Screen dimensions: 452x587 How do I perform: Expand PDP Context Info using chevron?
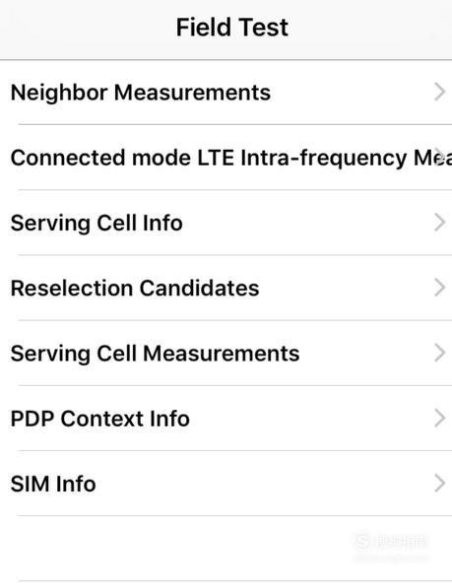tap(439, 418)
